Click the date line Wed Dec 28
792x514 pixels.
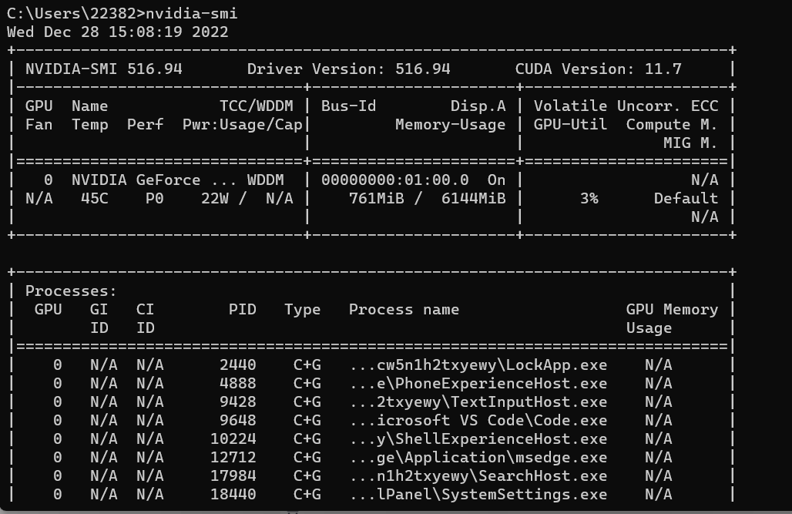click(117, 32)
